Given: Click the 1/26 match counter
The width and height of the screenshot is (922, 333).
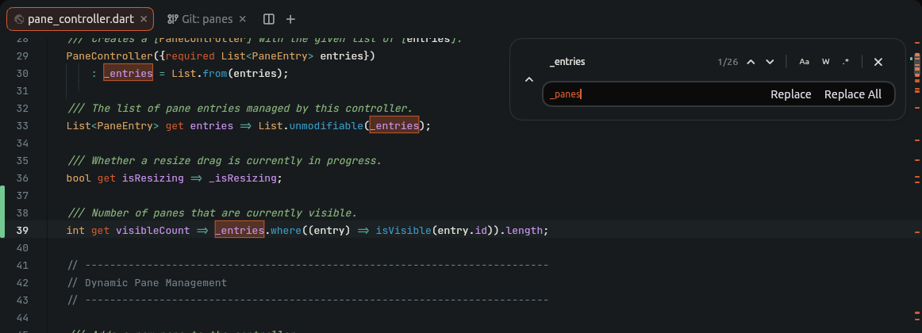Looking at the screenshot, I should (728, 62).
